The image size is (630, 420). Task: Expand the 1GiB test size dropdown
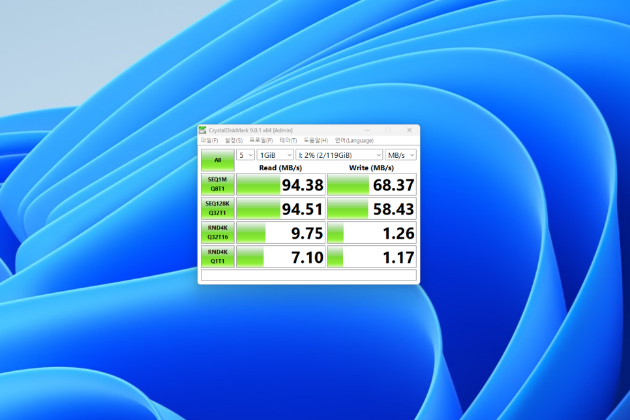point(275,155)
